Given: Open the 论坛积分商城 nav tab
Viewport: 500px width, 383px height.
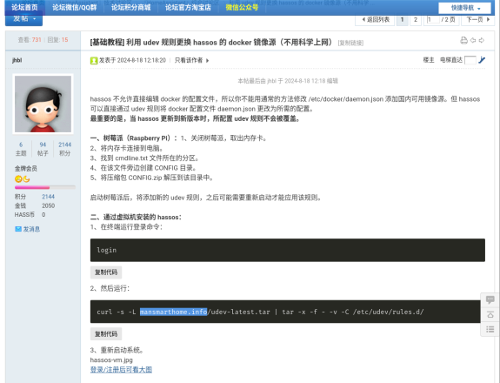Looking at the screenshot, I should [130, 7].
